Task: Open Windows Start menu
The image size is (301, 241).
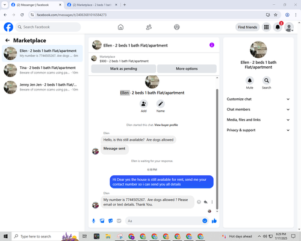Action: tap(5, 236)
